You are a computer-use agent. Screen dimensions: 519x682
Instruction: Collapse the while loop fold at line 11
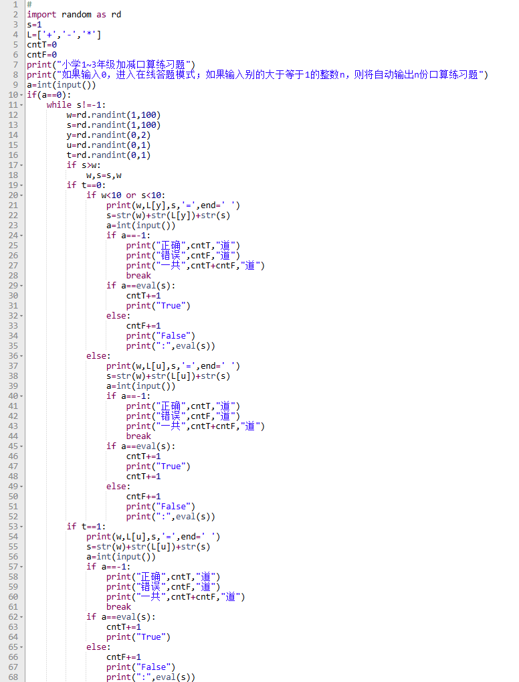(21, 105)
